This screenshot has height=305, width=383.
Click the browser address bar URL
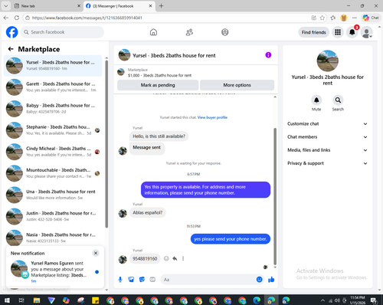tap(87, 18)
